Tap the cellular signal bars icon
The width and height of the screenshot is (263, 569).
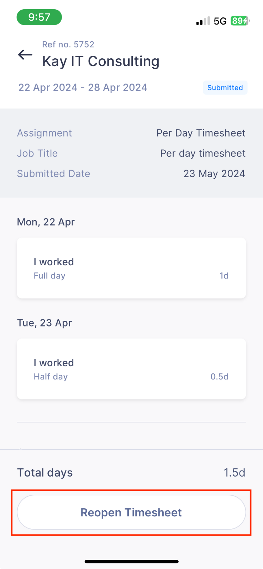point(203,21)
